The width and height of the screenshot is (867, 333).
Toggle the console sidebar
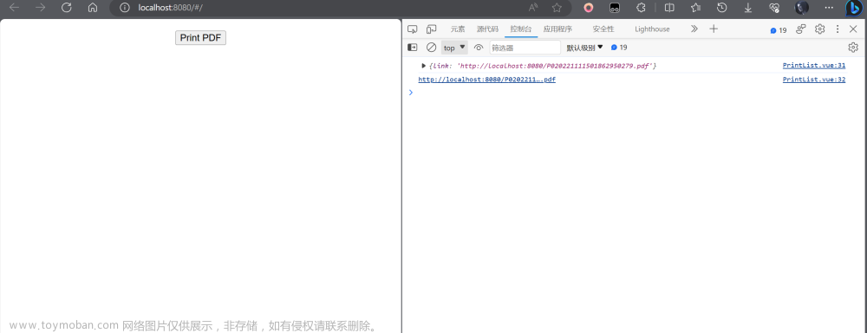tap(413, 48)
